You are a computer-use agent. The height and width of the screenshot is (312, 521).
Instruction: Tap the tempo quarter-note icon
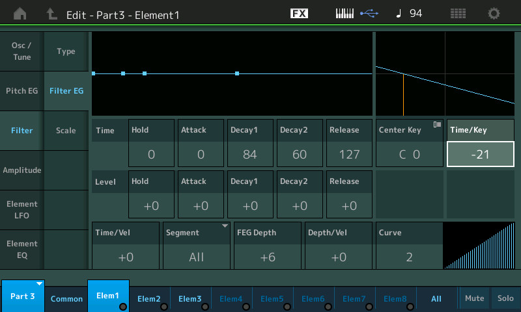(399, 14)
